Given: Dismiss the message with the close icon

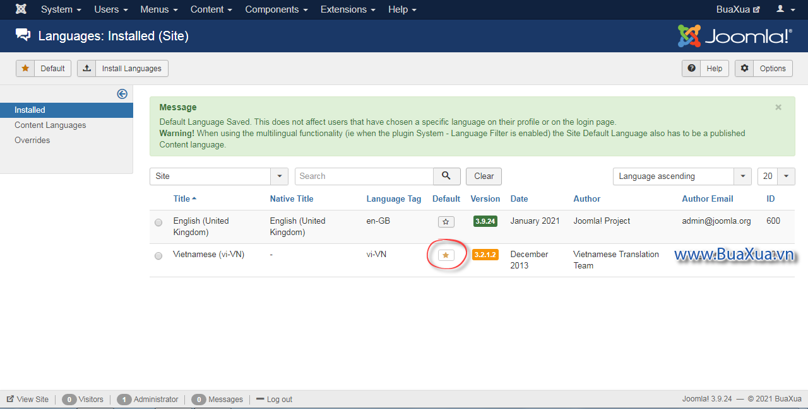Looking at the screenshot, I should click(x=778, y=108).
